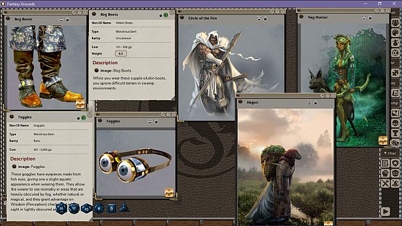Close the Foggles image window
402x226 pixels.
[174, 114]
